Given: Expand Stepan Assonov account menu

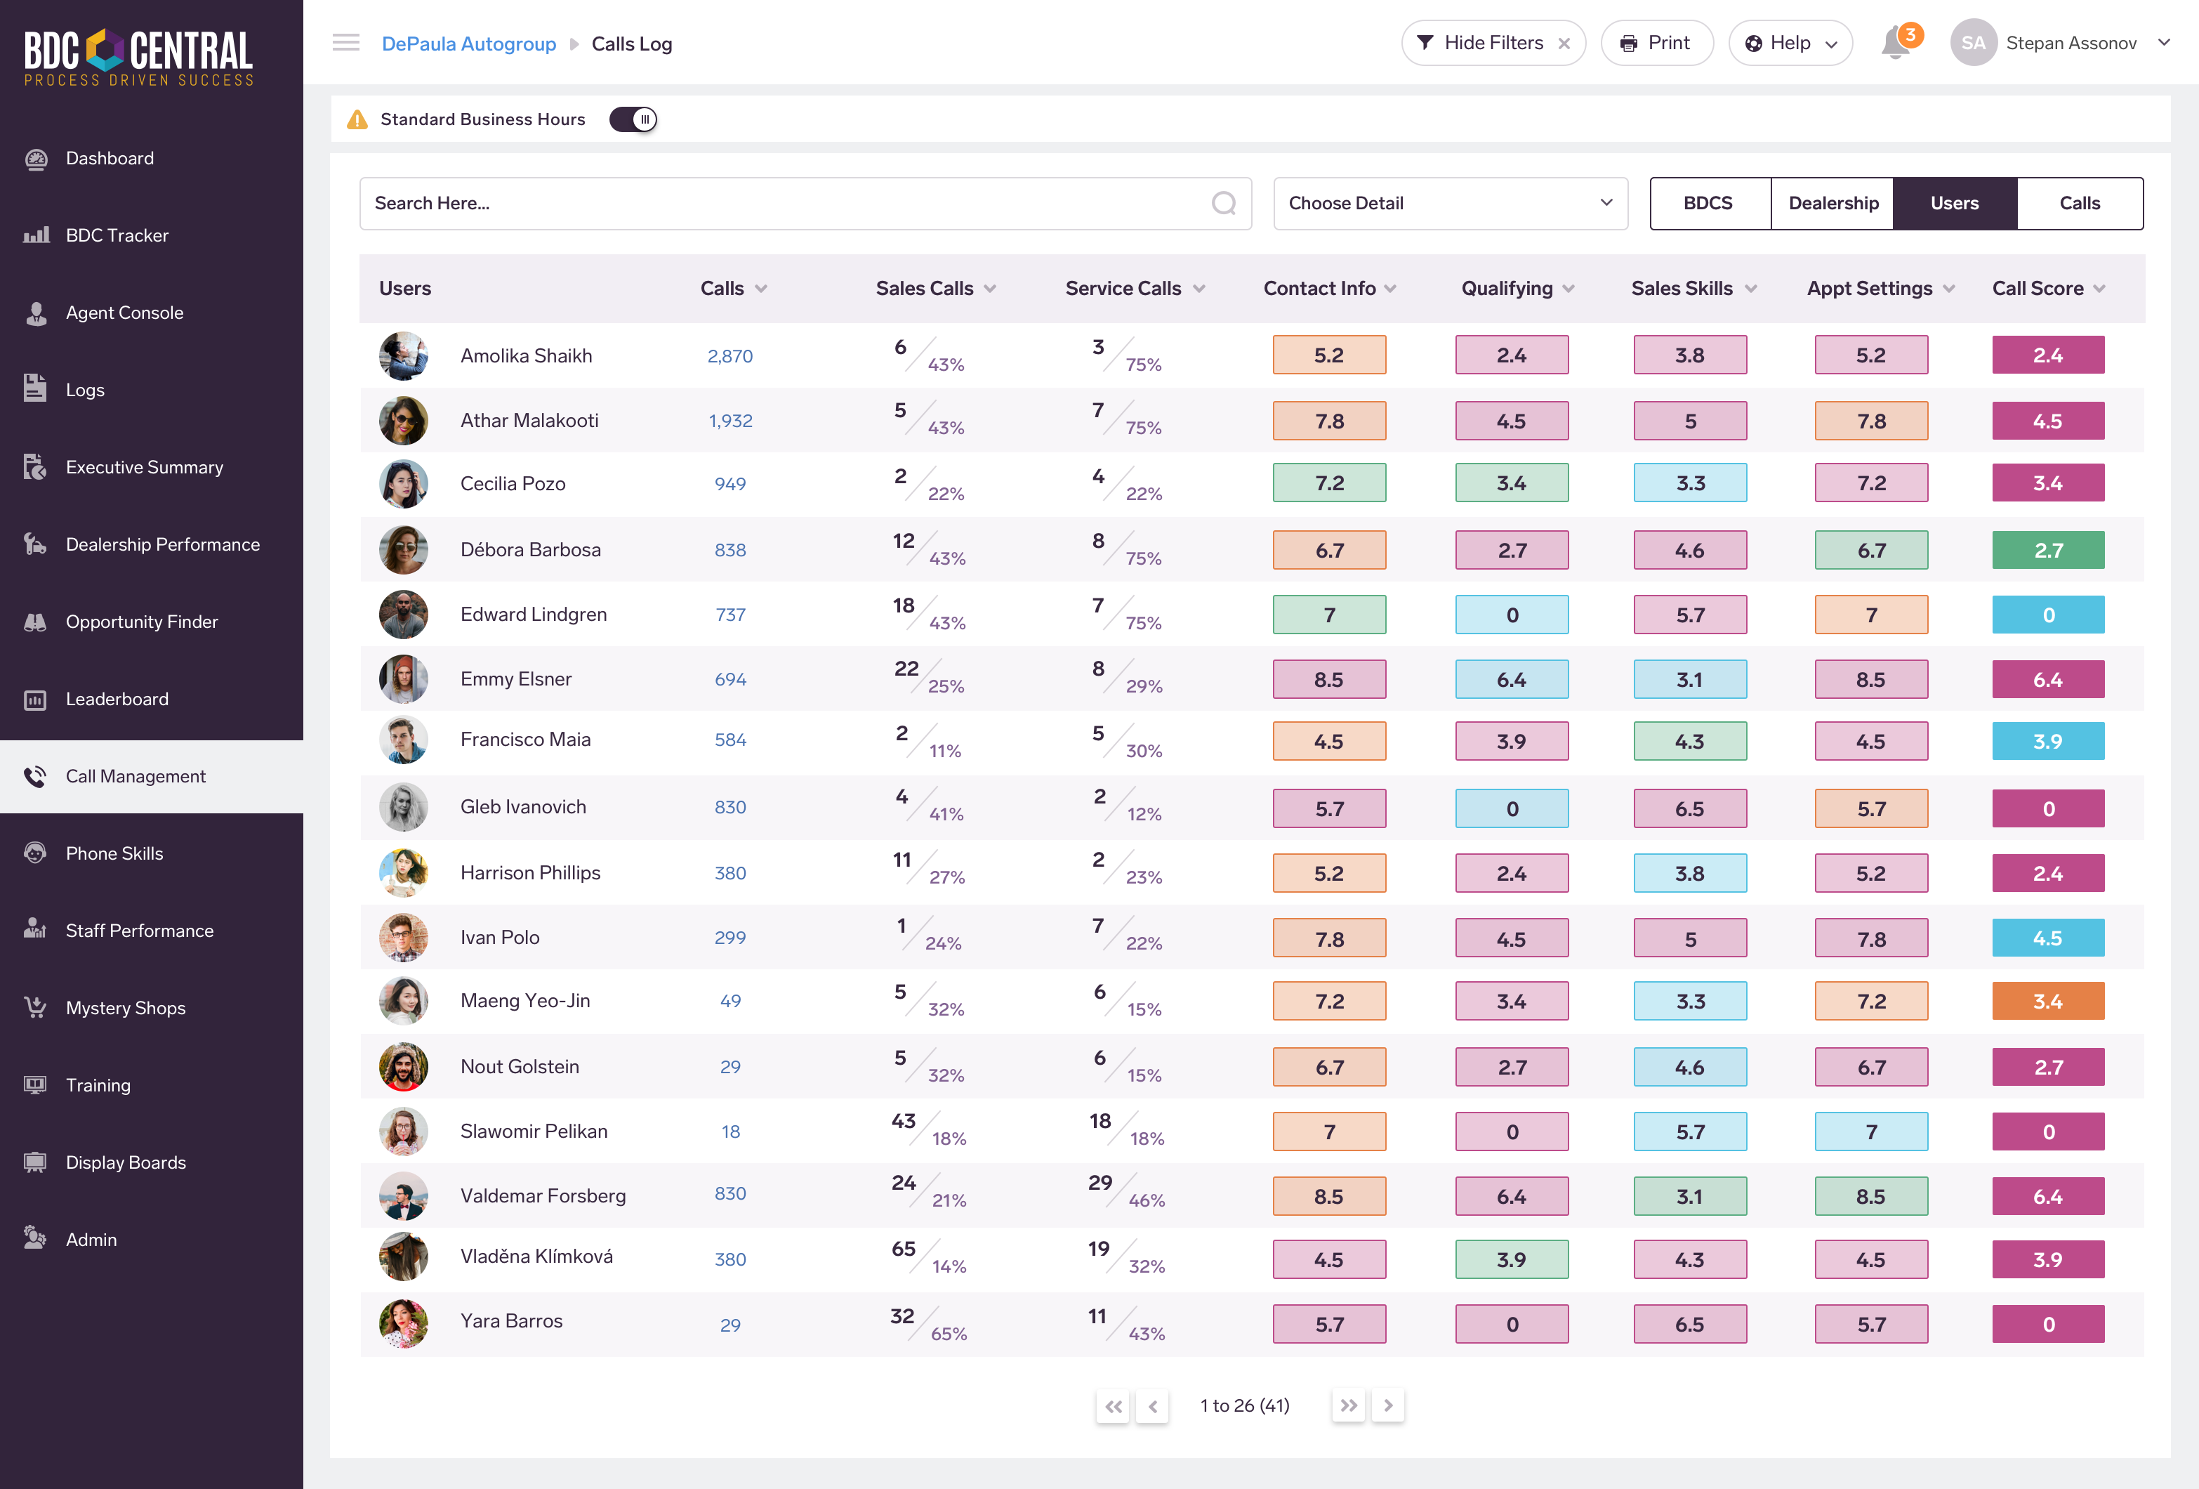Looking at the screenshot, I should 2164,43.
